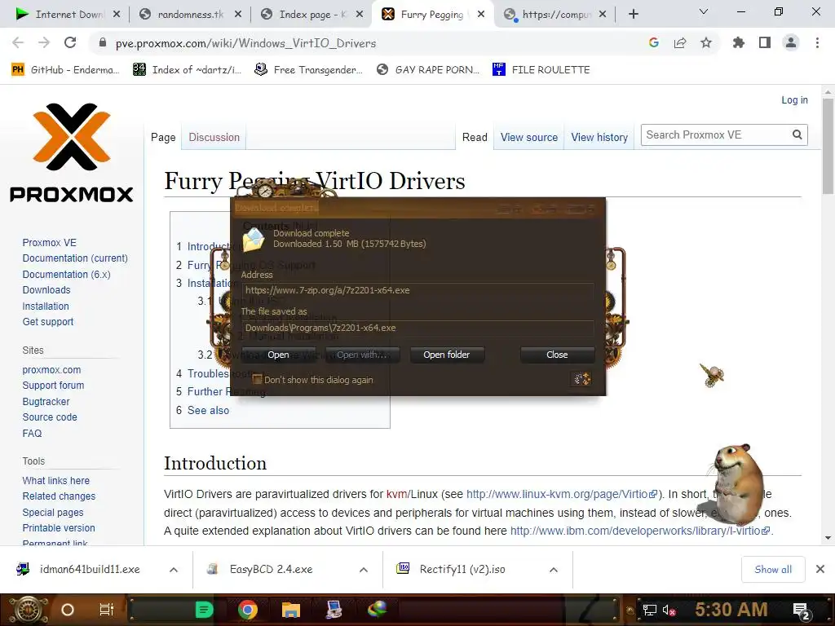Open the tab search chevron in the title bar

pyautogui.click(x=704, y=11)
